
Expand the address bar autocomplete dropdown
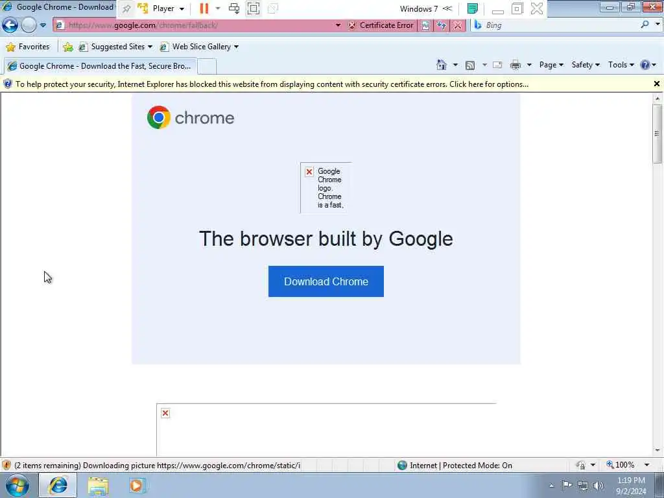coord(338,25)
